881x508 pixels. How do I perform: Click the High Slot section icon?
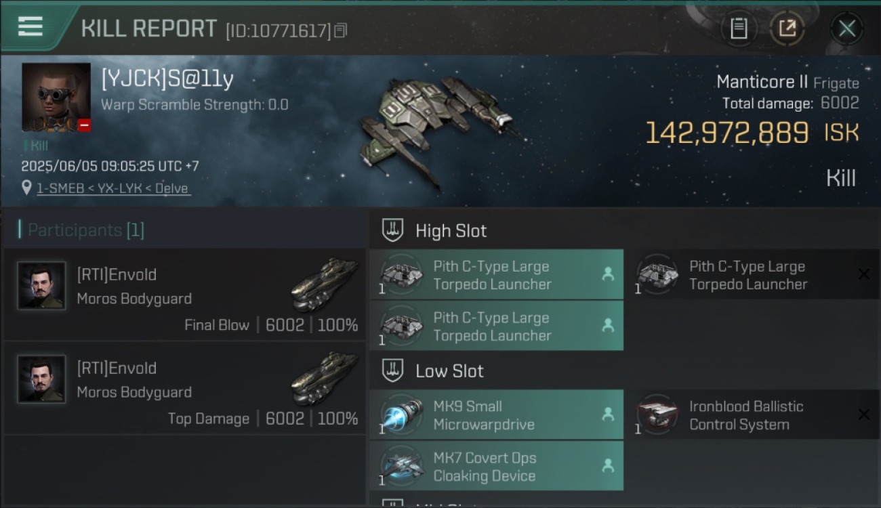click(x=392, y=230)
